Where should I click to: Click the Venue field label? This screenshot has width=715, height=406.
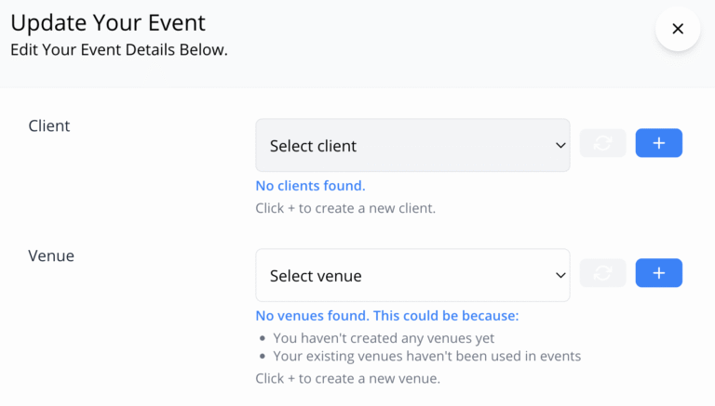51,255
